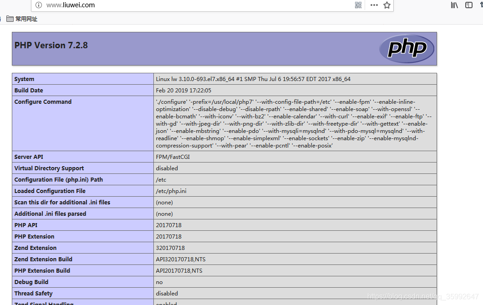Select Loaded Configuration File label

(50, 191)
